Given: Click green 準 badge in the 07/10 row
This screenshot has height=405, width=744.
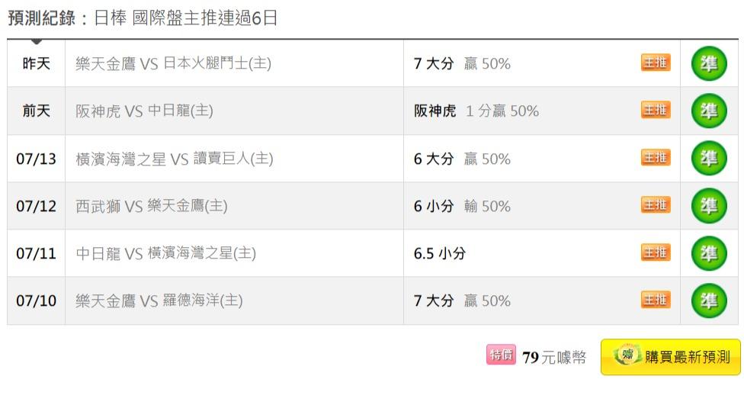Looking at the screenshot, I should tap(709, 301).
